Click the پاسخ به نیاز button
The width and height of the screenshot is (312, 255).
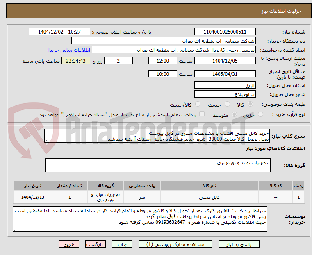click(x=239, y=244)
